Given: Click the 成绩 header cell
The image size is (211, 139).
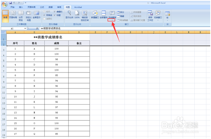Looking at the screenshot, I should 56,43.
